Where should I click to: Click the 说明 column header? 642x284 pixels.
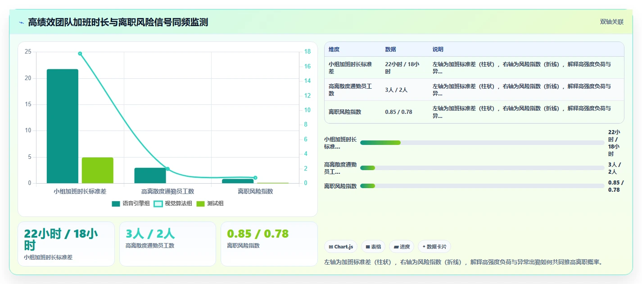click(438, 50)
